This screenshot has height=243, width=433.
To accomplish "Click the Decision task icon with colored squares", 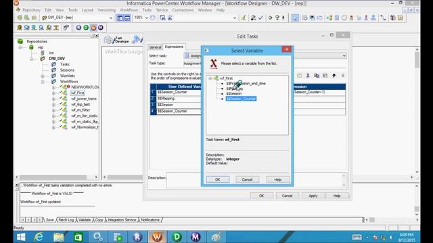I will pyautogui.click(x=329, y=18).
